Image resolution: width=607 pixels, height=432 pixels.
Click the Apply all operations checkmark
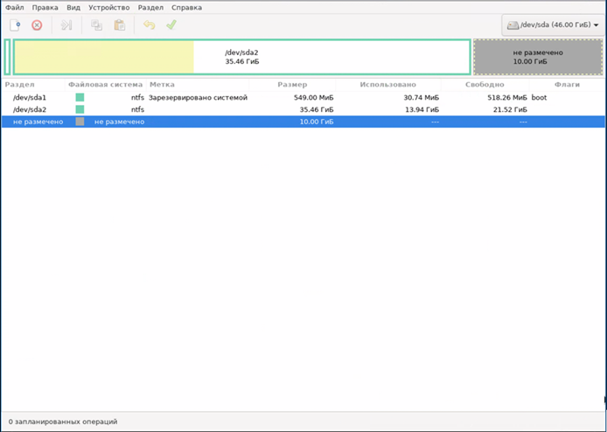click(171, 25)
